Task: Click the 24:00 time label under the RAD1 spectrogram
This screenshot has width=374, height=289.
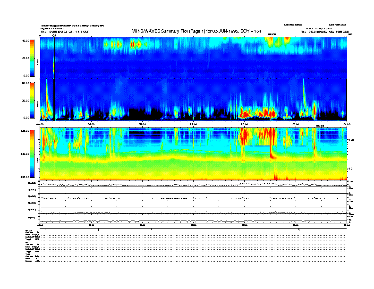Action: click(x=347, y=124)
